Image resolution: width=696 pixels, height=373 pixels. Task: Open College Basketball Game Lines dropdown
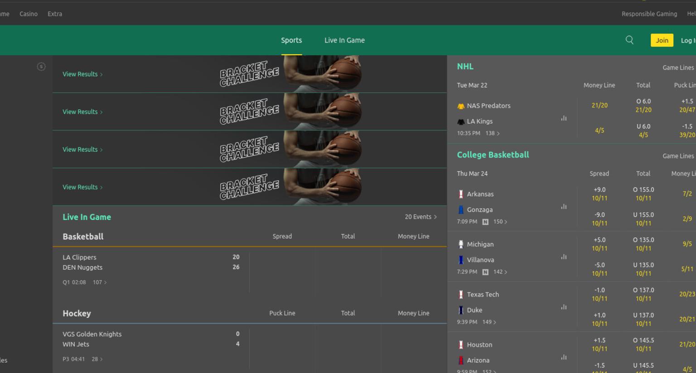(678, 156)
